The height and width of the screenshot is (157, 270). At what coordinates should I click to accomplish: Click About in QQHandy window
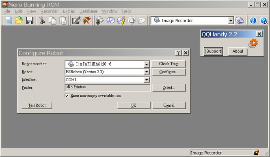click(238, 51)
